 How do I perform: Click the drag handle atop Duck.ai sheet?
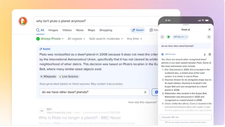click(x=186, y=25)
